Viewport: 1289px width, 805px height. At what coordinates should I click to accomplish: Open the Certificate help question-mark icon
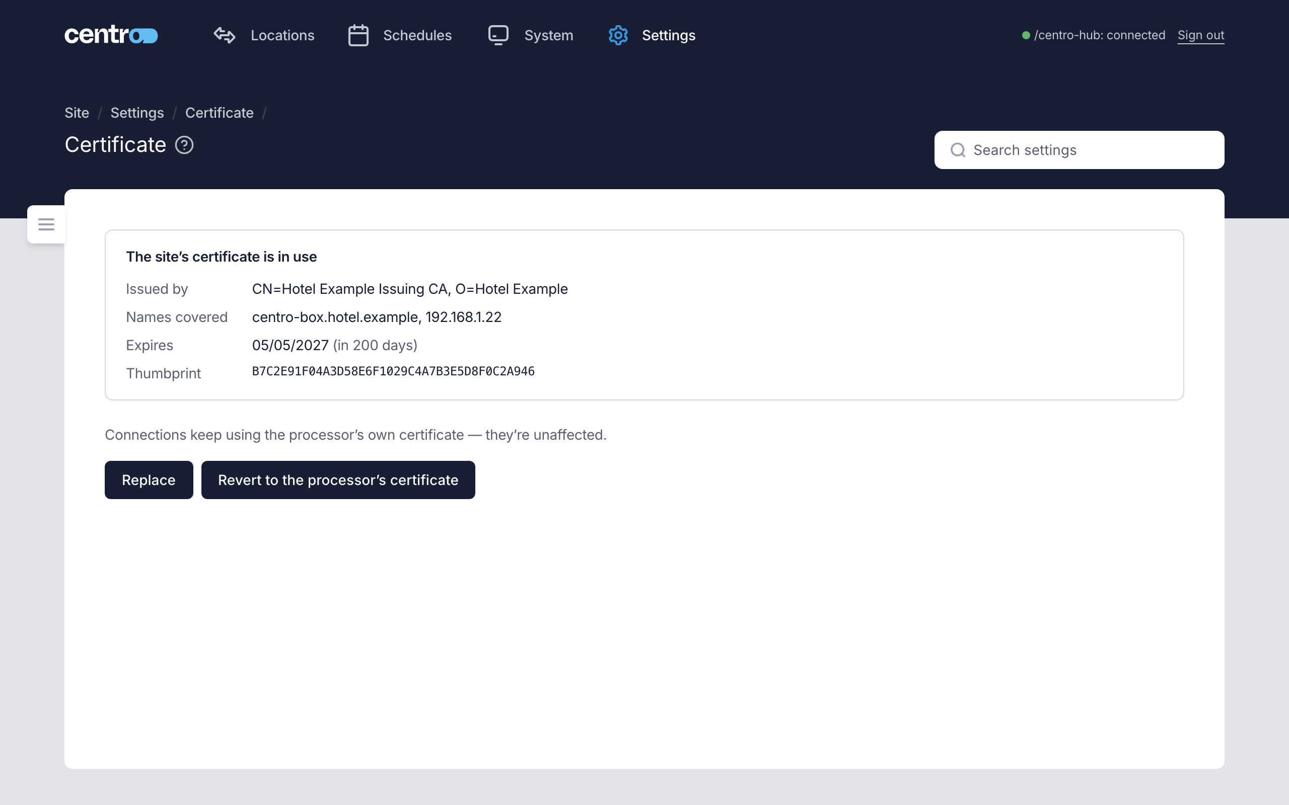pyautogui.click(x=184, y=145)
